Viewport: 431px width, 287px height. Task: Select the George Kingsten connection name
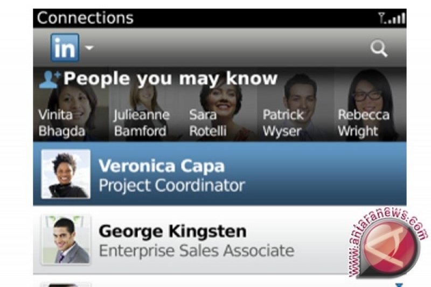173,232
